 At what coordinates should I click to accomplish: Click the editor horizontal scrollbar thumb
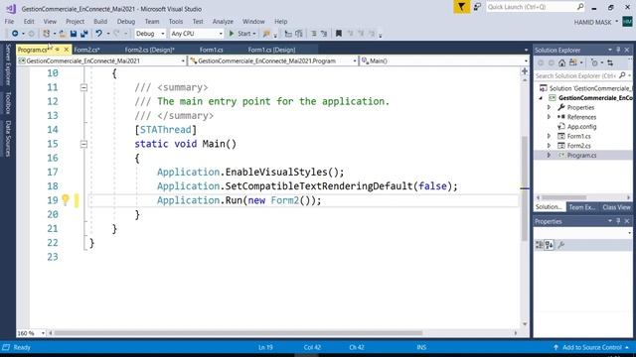coord(238,333)
